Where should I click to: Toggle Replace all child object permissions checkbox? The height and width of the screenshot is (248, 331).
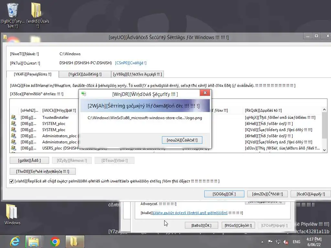click(x=12, y=181)
